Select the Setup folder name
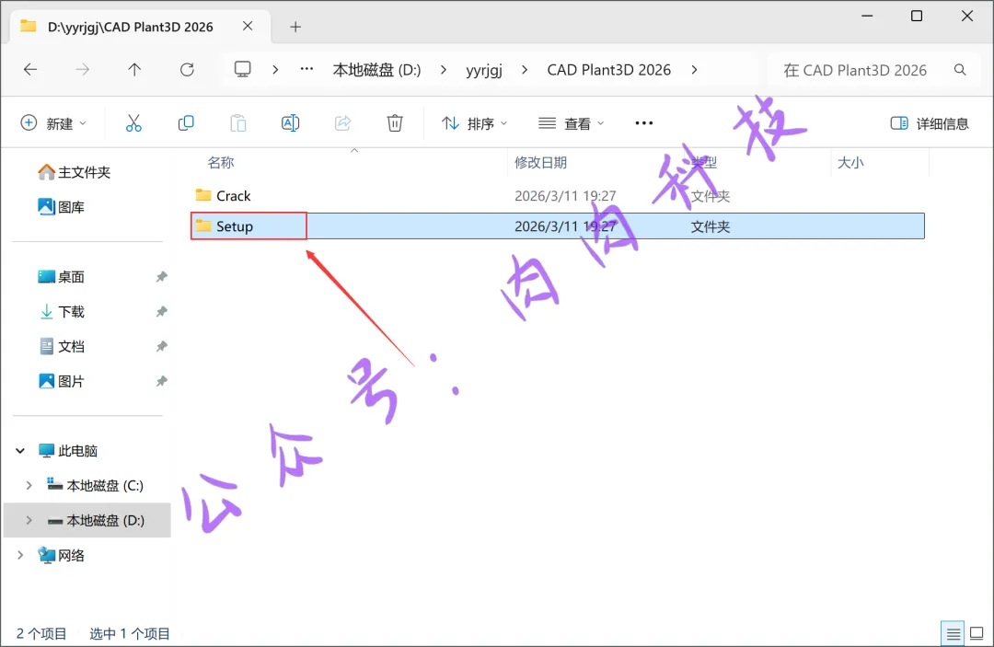994x647 pixels. click(235, 226)
